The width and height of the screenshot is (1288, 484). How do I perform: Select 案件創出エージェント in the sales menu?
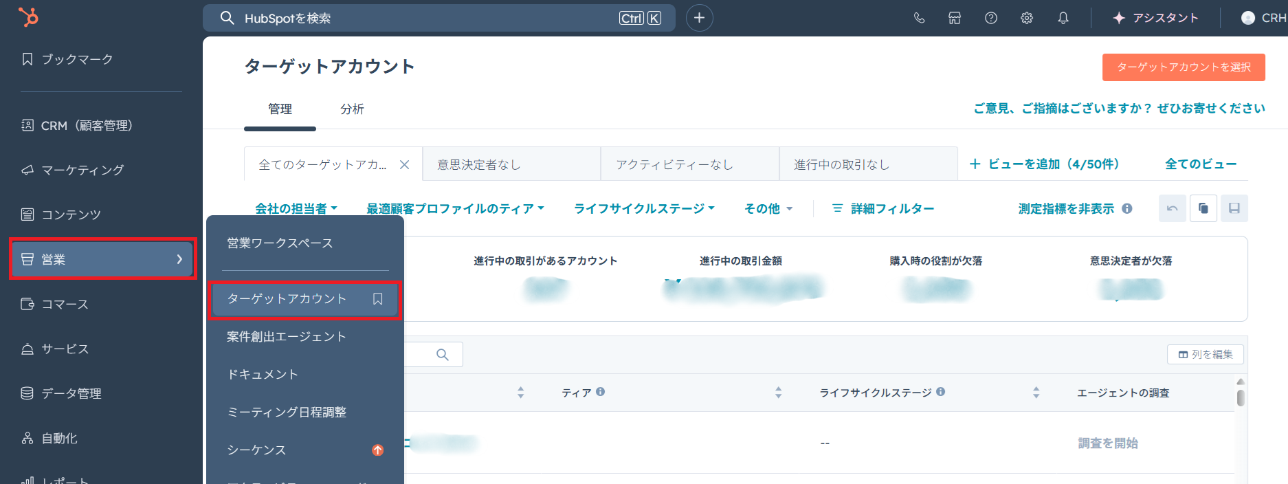[286, 337]
